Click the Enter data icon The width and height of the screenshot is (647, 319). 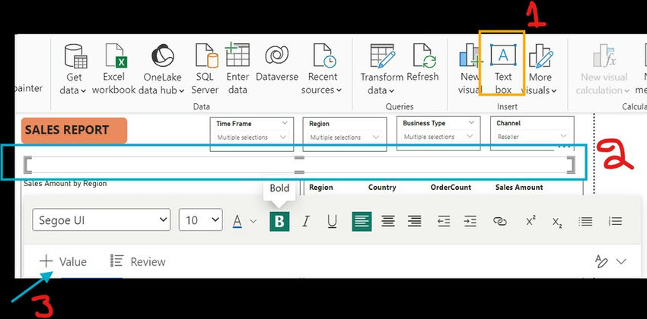coord(237,55)
